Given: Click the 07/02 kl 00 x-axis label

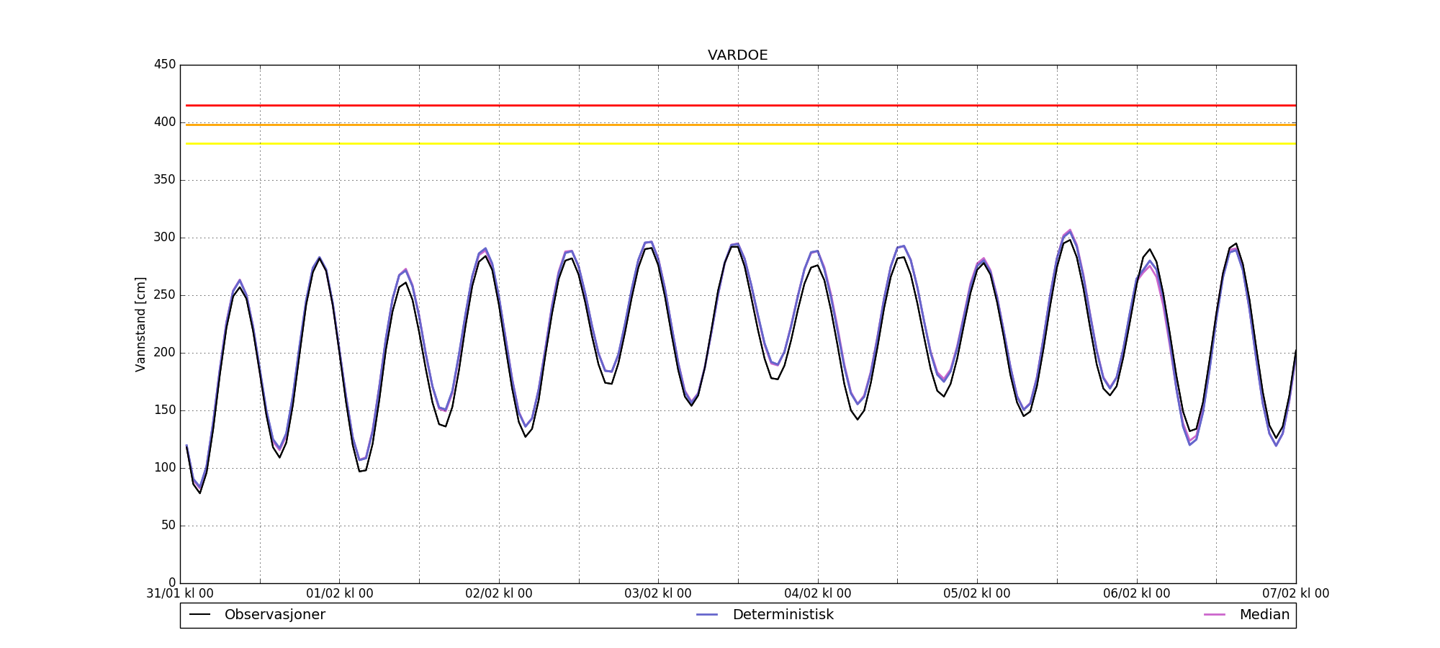Looking at the screenshot, I should 1295,594.
